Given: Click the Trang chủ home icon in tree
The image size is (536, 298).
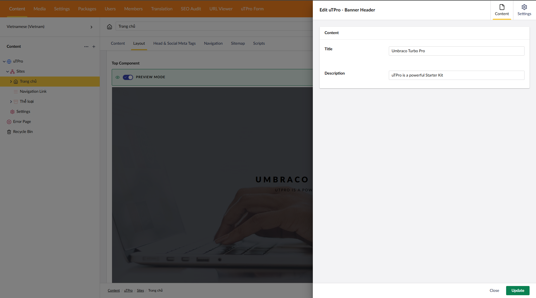Looking at the screenshot, I should pyautogui.click(x=16, y=82).
